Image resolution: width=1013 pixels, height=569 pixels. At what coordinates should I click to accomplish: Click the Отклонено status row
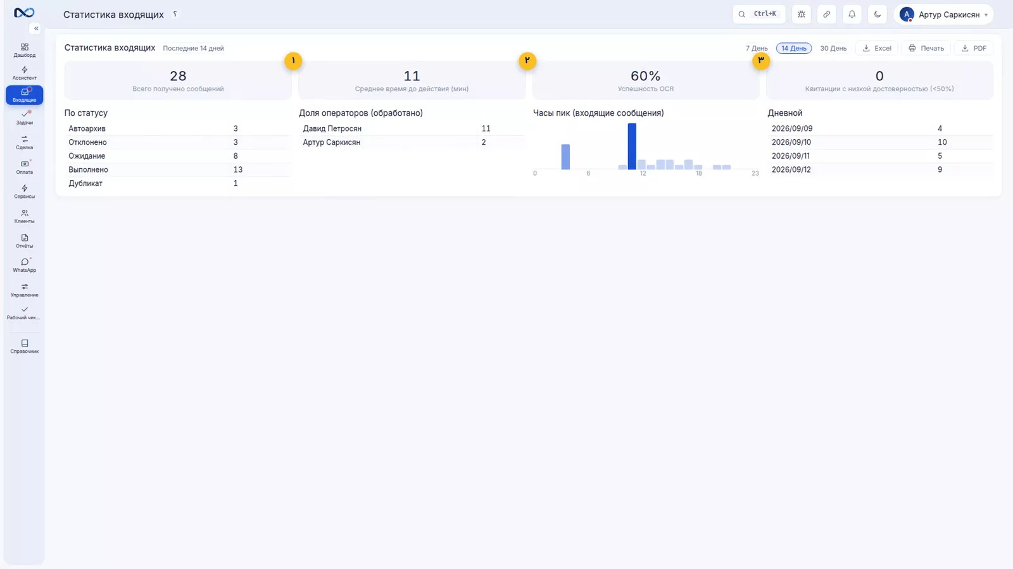(177, 142)
